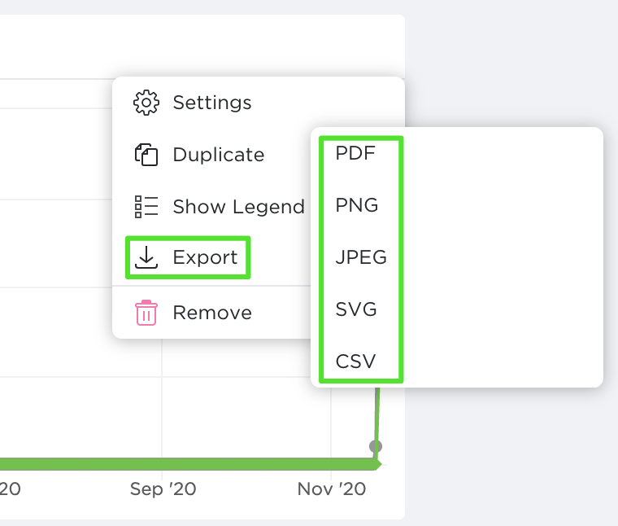The height and width of the screenshot is (526, 618).
Task: Select Remove to delete the chart
Action: point(212,313)
